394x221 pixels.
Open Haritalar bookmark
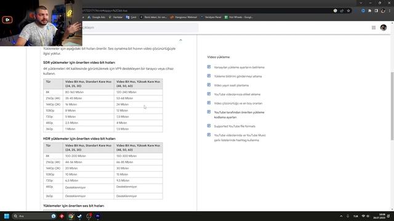coord(116,17)
